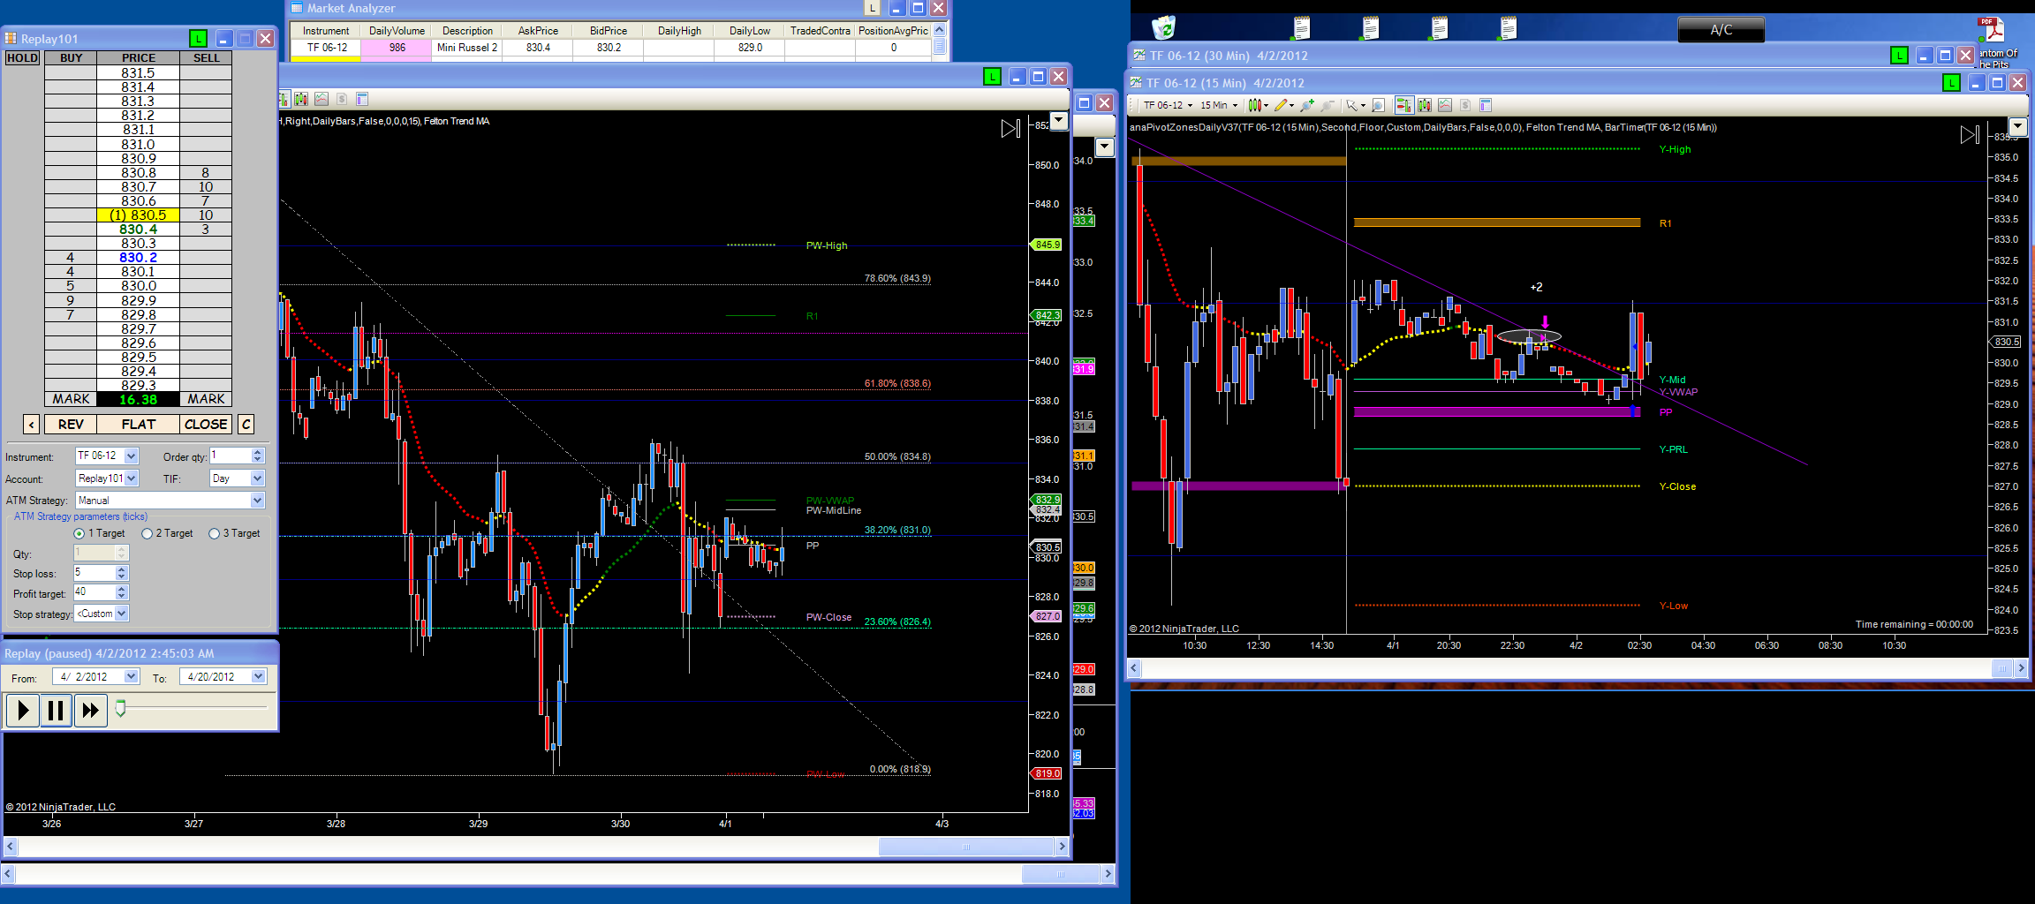The width and height of the screenshot is (2035, 904).
Task: Click the right MARK button under SELL column
Action: coord(206,400)
